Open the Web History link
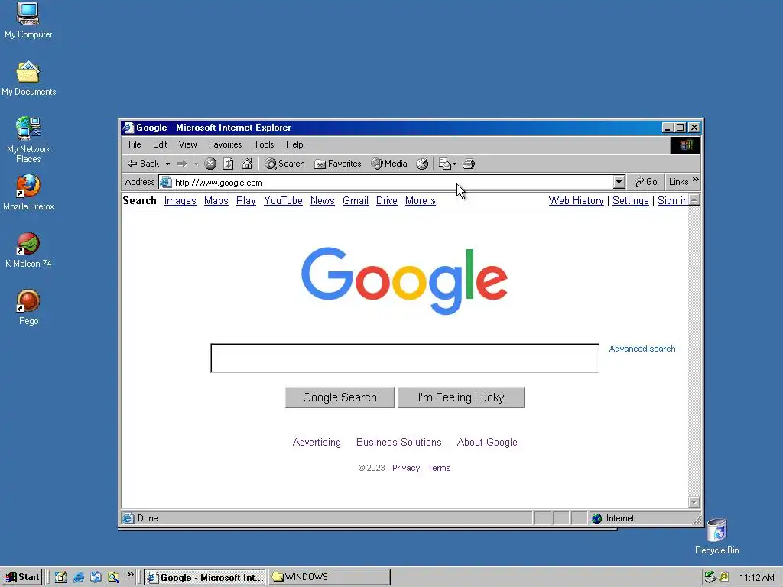The image size is (783, 587). [x=577, y=201]
